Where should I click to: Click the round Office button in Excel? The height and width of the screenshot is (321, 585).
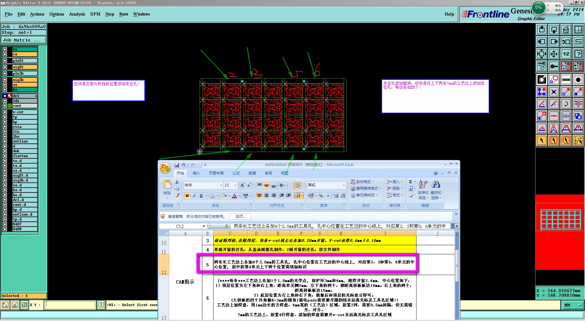[165, 168]
